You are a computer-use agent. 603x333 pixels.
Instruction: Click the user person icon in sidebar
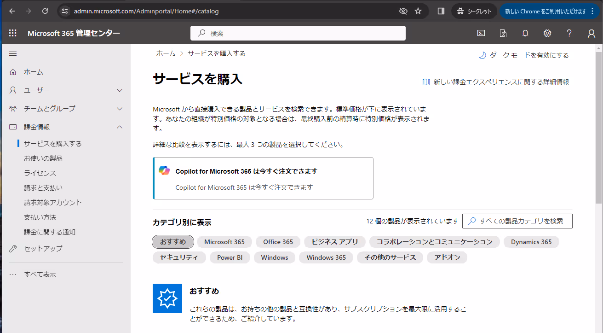[x=13, y=90]
